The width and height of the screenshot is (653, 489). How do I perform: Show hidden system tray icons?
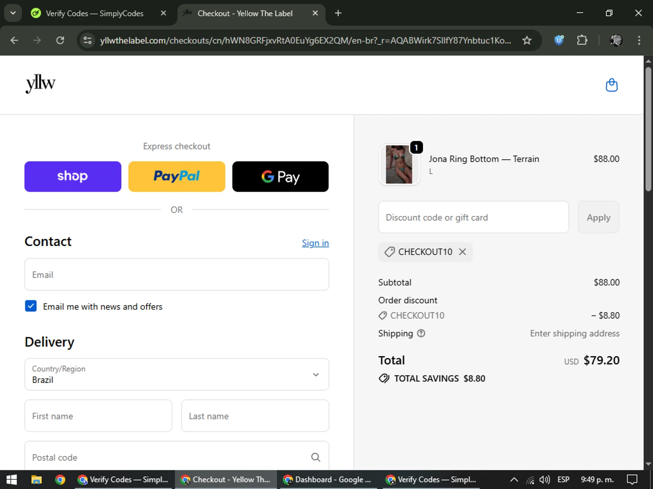(514, 479)
